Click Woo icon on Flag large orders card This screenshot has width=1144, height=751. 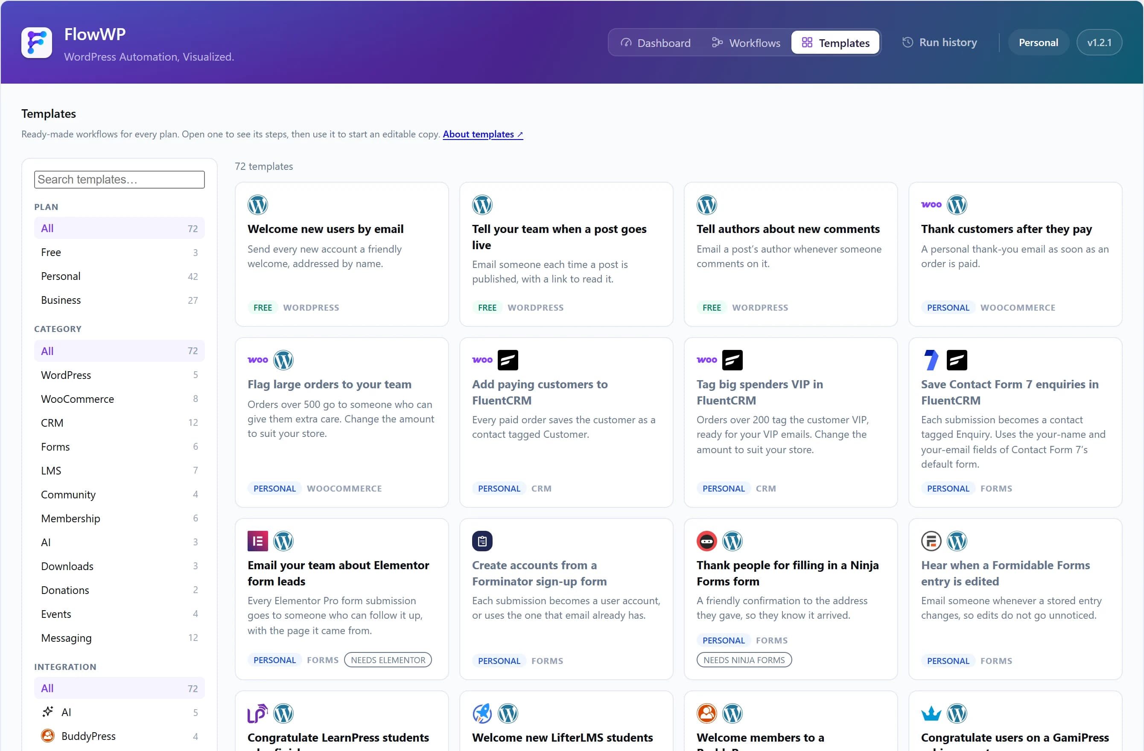[258, 360]
